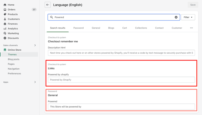This screenshot has height=115, width=202.
Task: Click the Analytics bar chart icon
Action: pyautogui.click(x=5, y=29)
